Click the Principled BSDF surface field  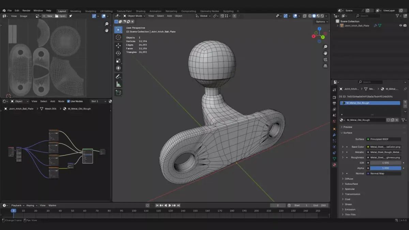pyautogui.click(x=383, y=139)
